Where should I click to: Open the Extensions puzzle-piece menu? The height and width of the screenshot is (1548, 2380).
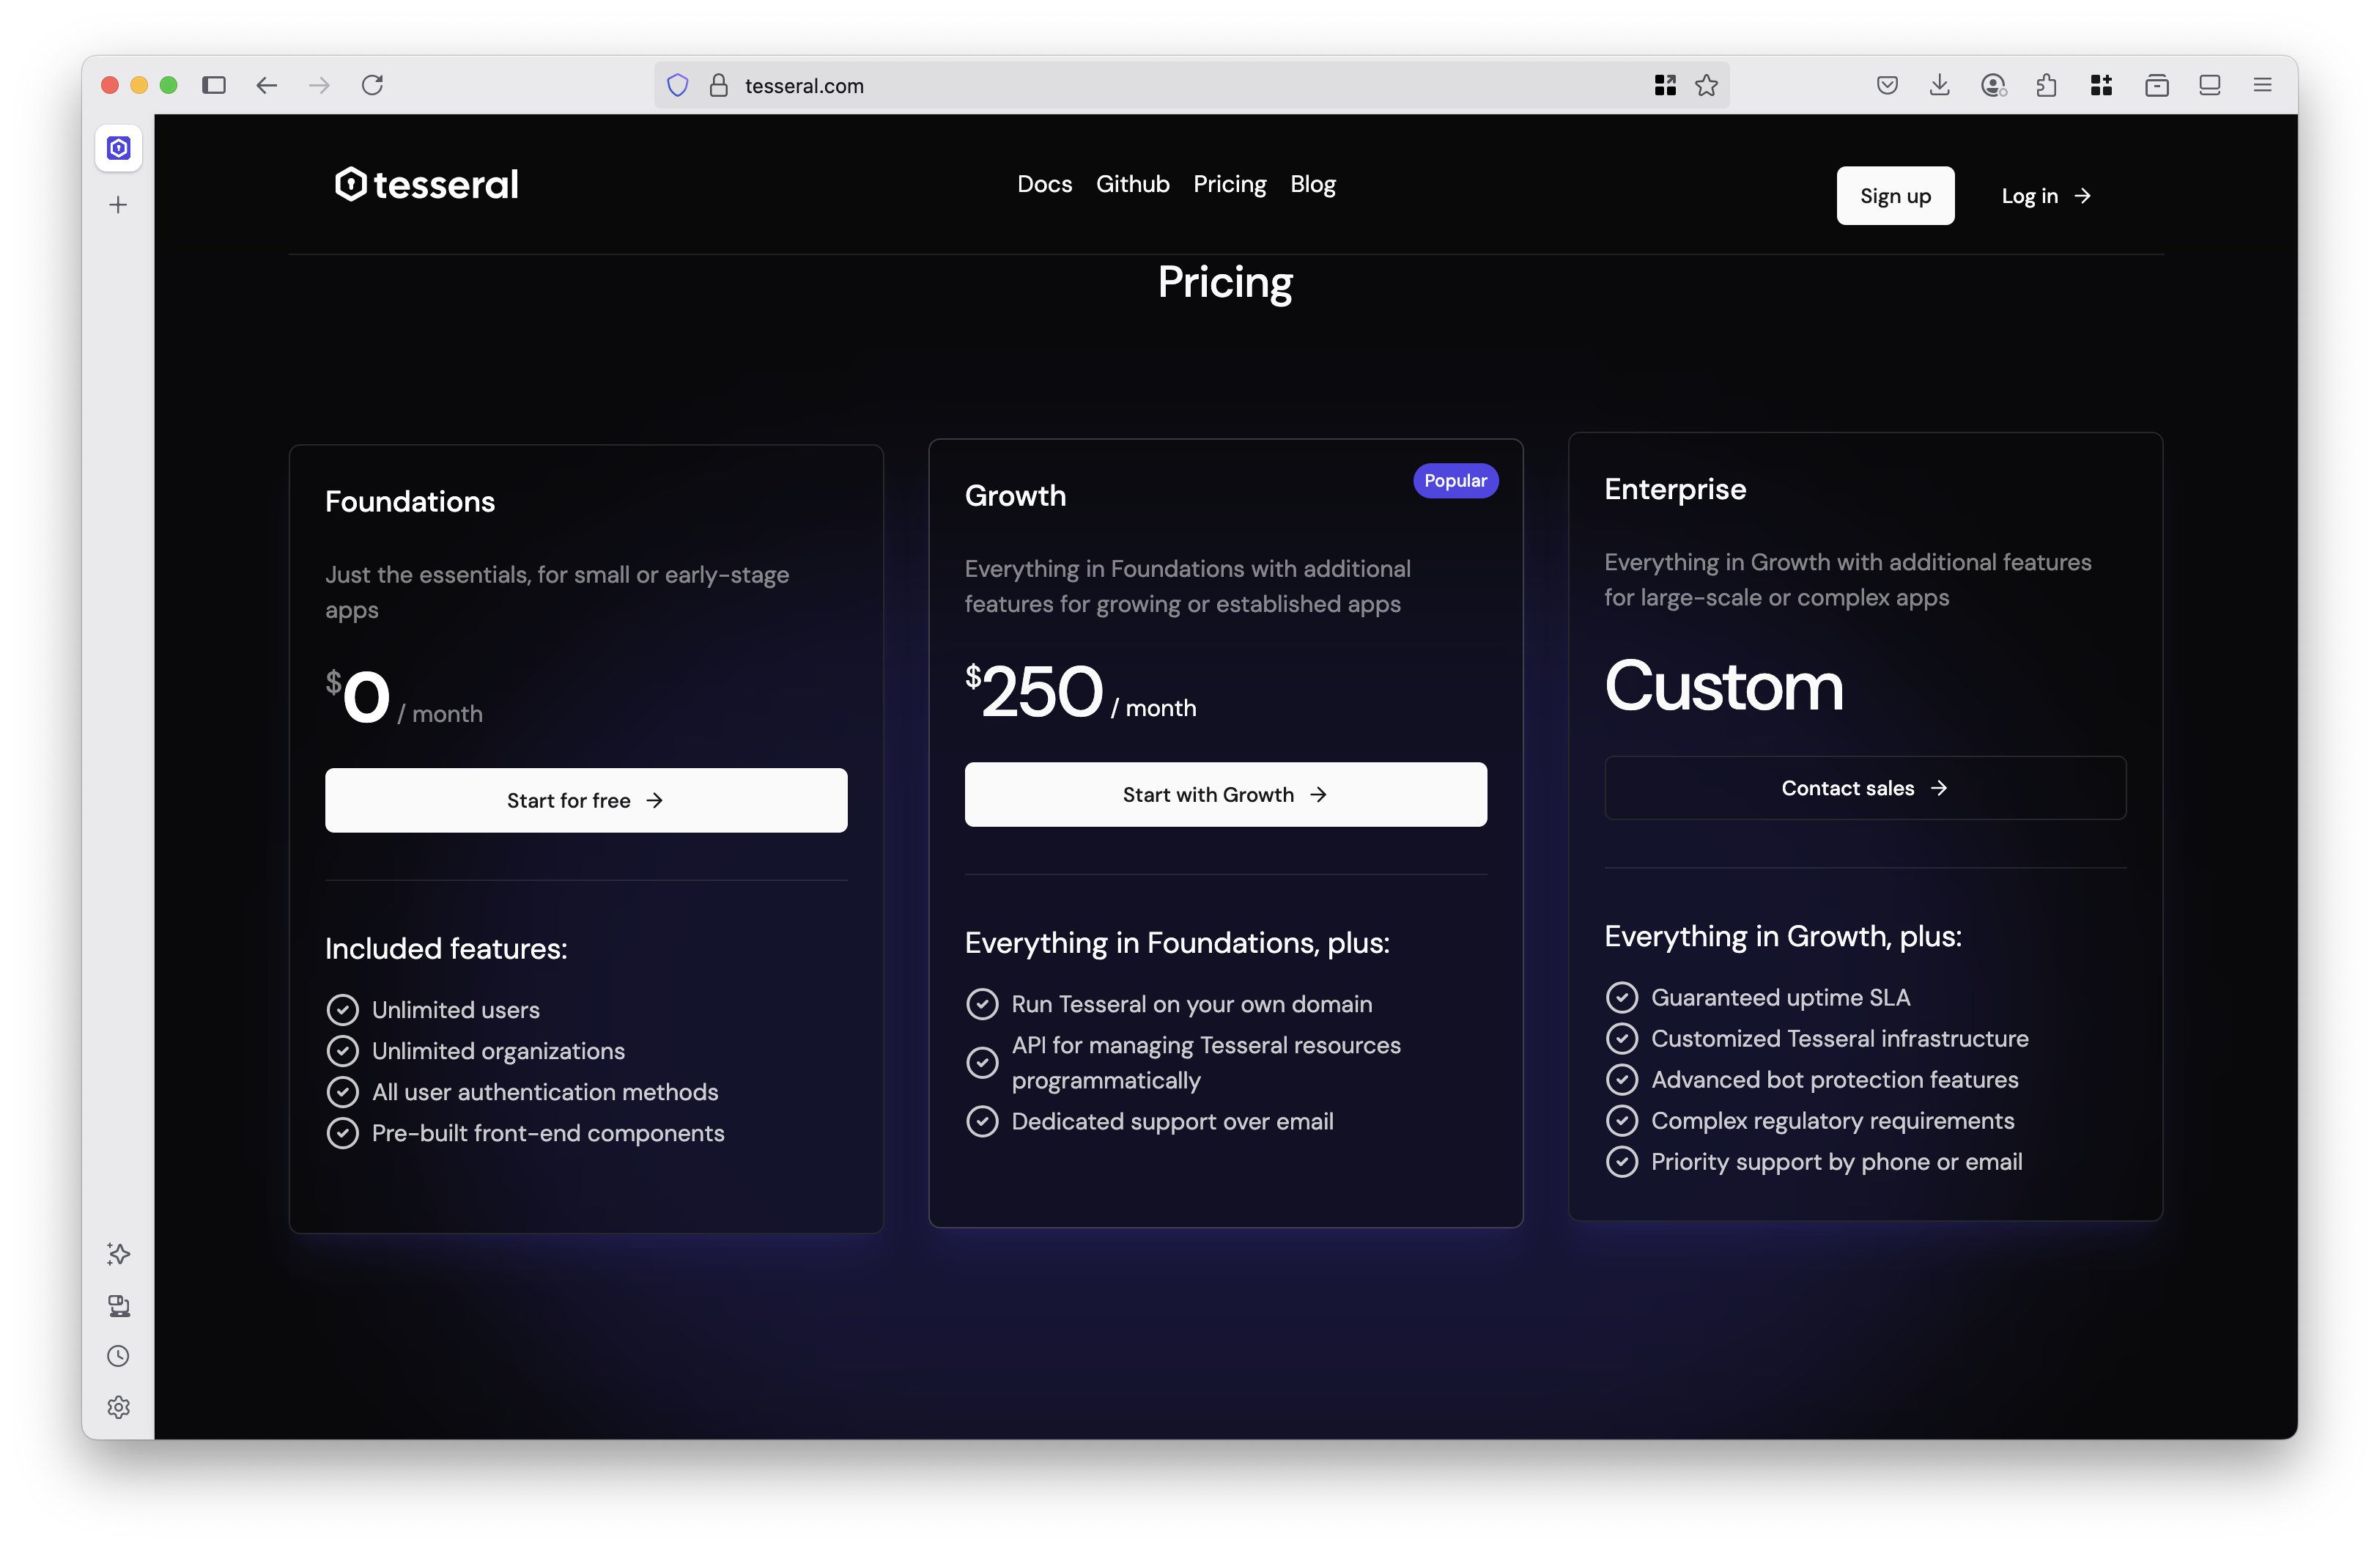(x=2046, y=86)
